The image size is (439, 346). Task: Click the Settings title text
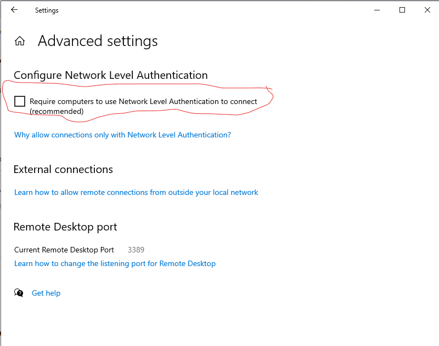[47, 10]
